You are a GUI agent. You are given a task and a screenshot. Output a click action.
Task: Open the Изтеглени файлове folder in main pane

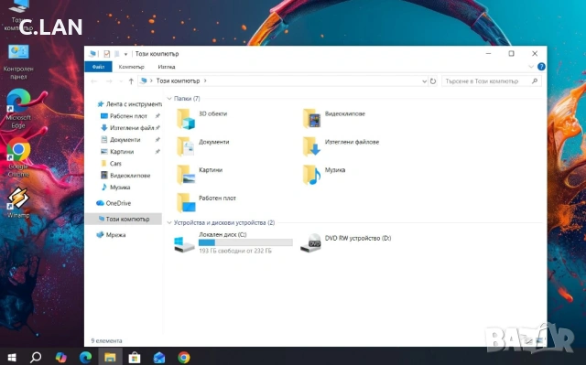click(341, 146)
